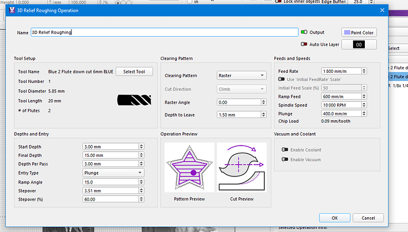Click OK to confirm the operation
Image resolution: width=408 pixels, height=232 pixels.
pos(335,218)
